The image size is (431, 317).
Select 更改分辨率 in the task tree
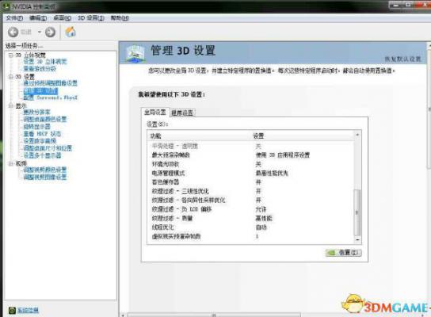pos(36,113)
